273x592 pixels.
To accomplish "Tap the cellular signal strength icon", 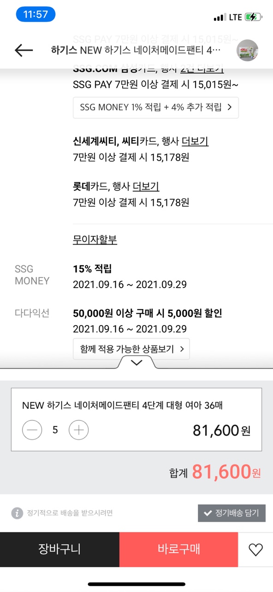I will [220, 18].
